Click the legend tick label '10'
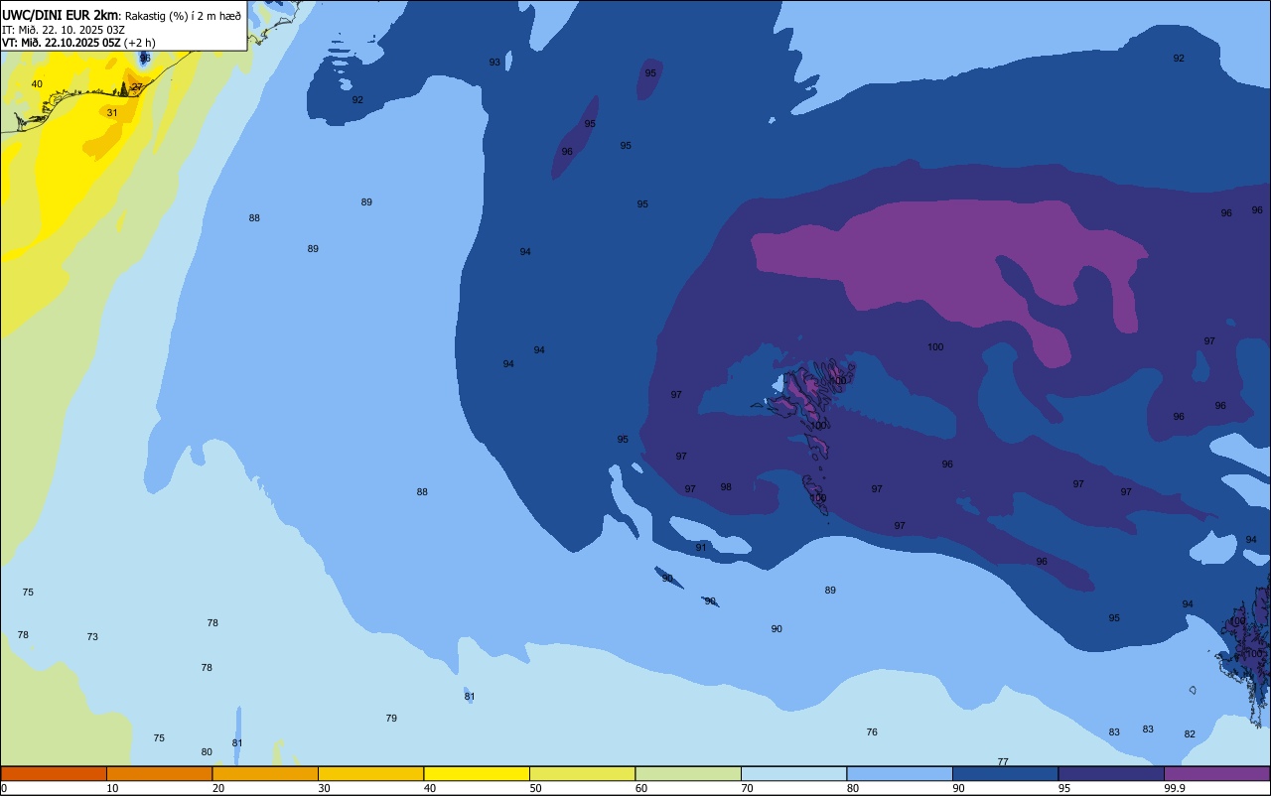This screenshot has width=1271, height=796. click(113, 788)
